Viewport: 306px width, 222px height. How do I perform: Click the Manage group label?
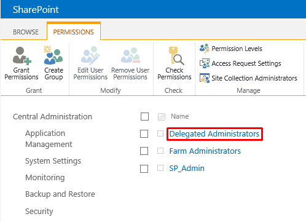[248, 90]
